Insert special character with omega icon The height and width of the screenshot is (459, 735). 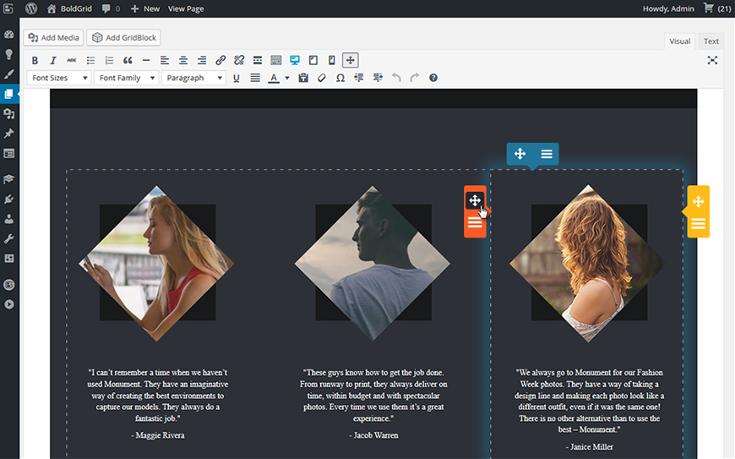340,78
